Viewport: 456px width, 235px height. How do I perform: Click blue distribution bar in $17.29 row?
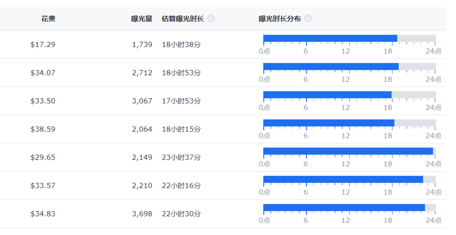(330, 39)
